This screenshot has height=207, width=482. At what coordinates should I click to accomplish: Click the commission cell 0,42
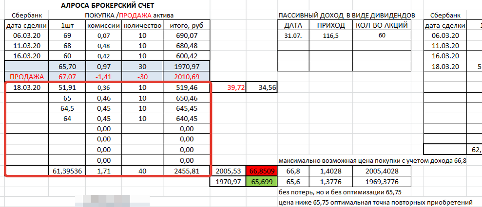coord(104,56)
